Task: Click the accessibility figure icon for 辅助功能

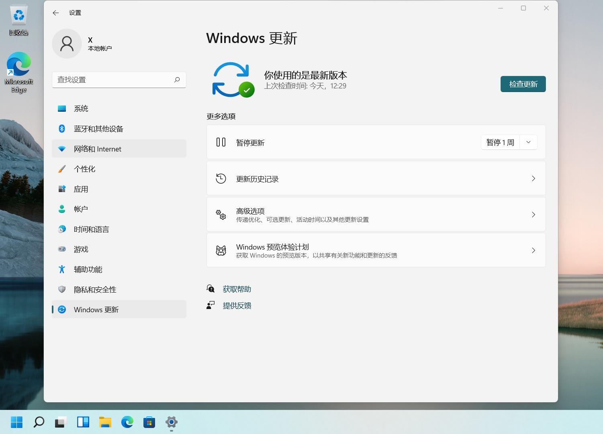Action: click(61, 269)
